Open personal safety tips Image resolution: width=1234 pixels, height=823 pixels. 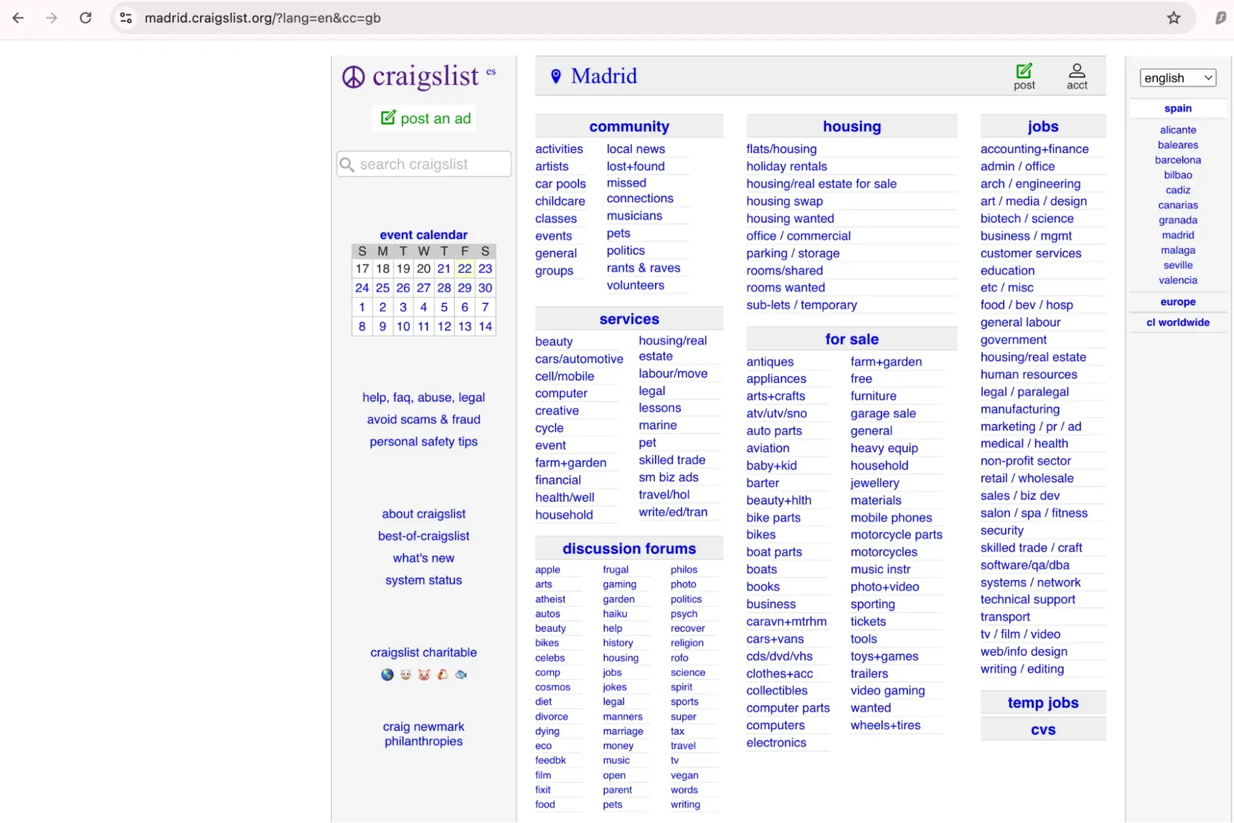(x=423, y=442)
